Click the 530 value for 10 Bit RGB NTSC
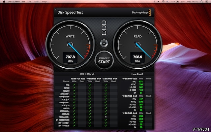211x132 pixels. click(x=141, y=102)
